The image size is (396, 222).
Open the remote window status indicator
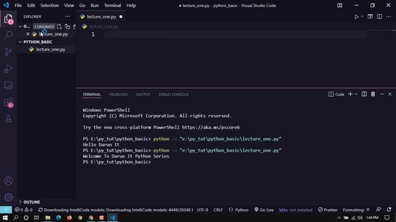click(x=6, y=210)
